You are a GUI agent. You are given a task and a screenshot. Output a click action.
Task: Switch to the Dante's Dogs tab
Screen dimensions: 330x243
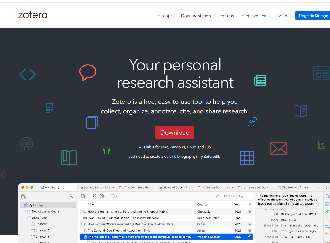[97, 188]
